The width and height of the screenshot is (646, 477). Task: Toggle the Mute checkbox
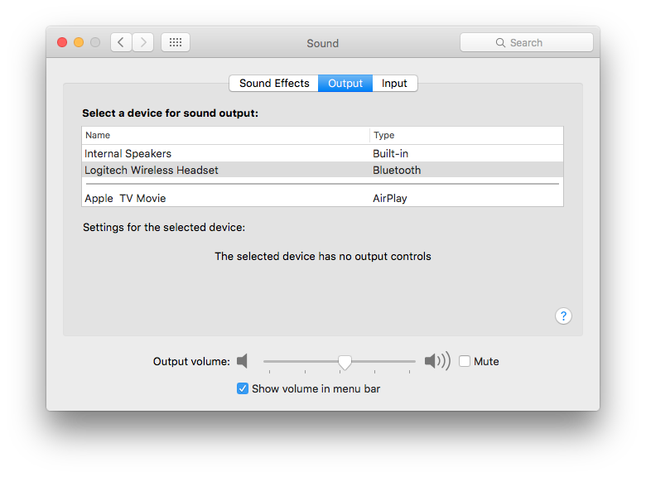pyautogui.click(x=465, y=361)
